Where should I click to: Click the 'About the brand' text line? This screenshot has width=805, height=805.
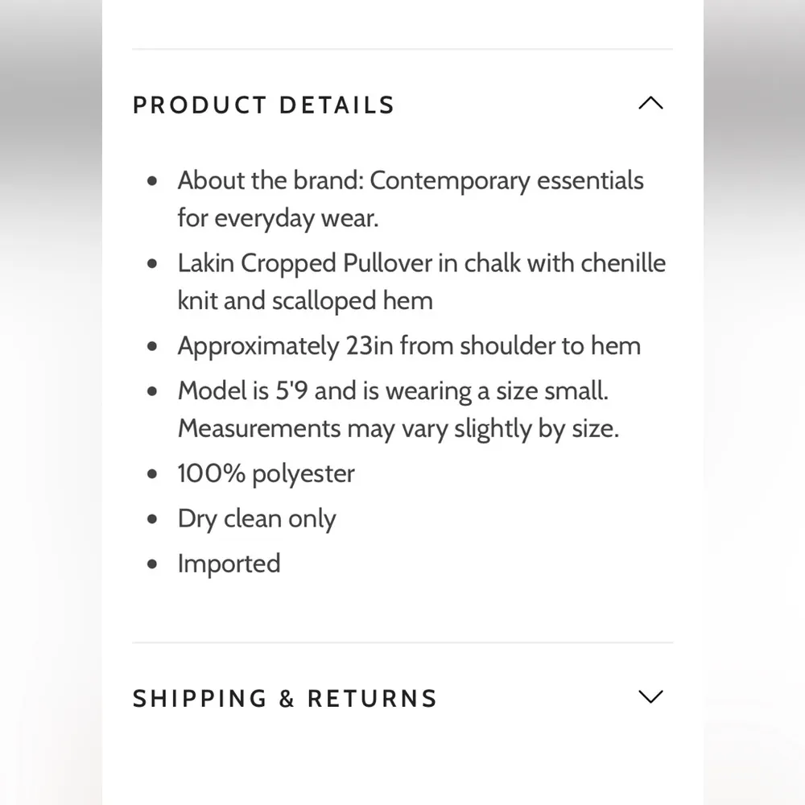(410, 180)
